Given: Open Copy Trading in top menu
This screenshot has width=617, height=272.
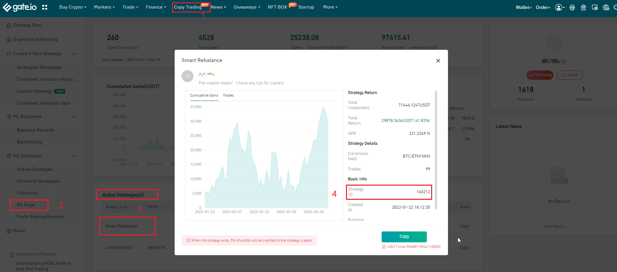Looking at the screenshot, I should [188, 7].
